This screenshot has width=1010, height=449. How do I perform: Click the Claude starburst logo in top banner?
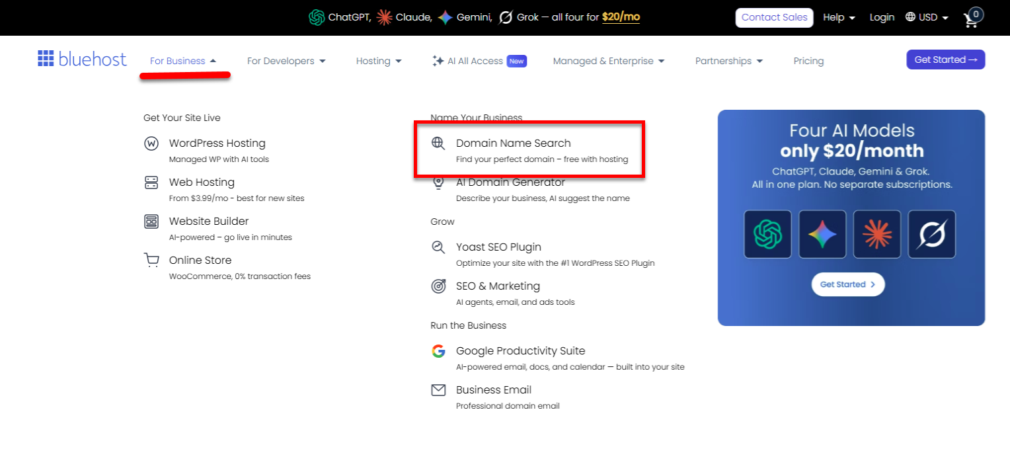tap(384, 17)
